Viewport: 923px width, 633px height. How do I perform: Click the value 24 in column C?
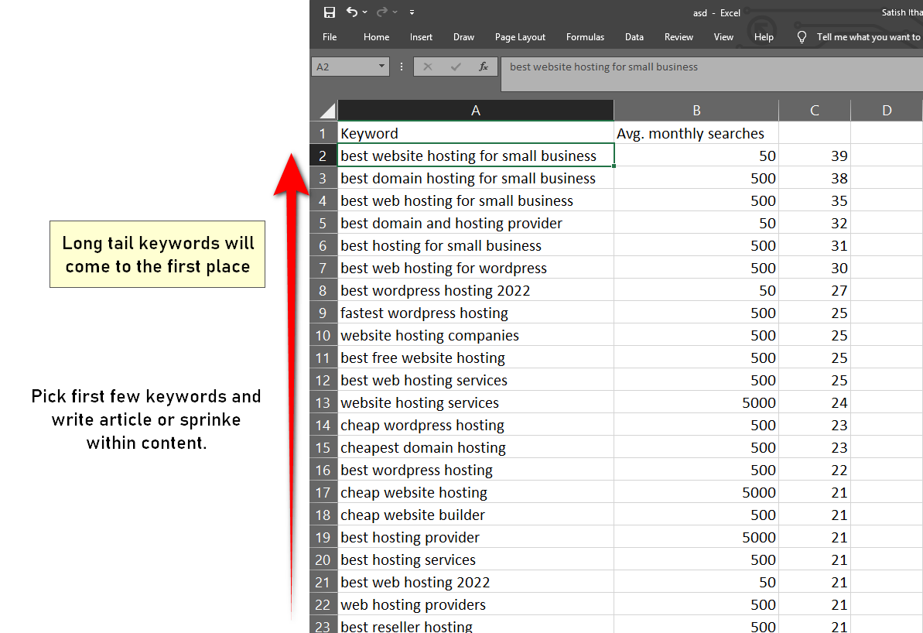(815, 402)
